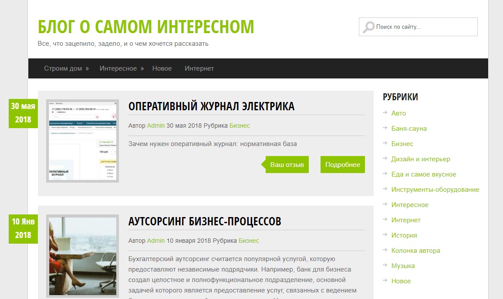This screenshot has height=299, width=503.
Task: Click the magnifying glass search icon
Action: [368, 27]
